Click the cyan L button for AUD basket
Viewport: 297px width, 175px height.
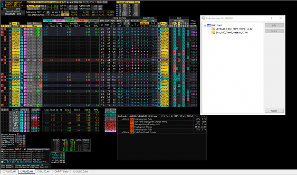click(x=21, y=112)
